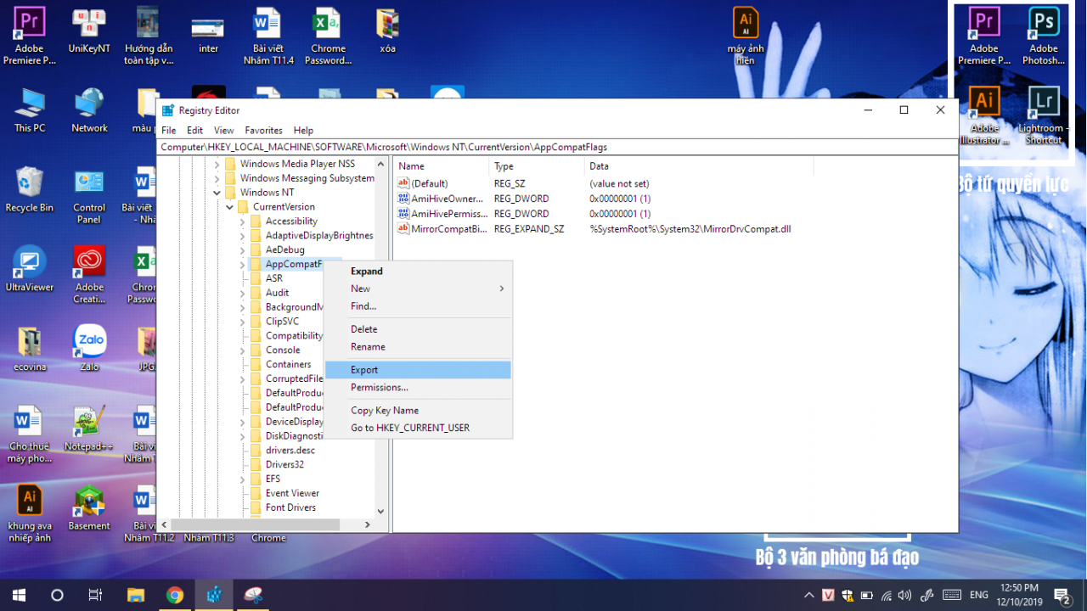The image size is (1087, 611).
Task: Open Notepad++ desktop shortcut
Action: (89, 422)
